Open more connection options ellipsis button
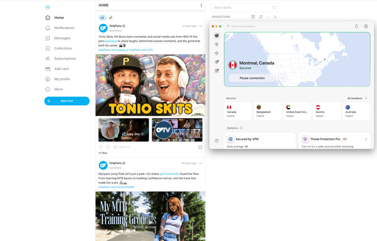 (x=282, y=78)
